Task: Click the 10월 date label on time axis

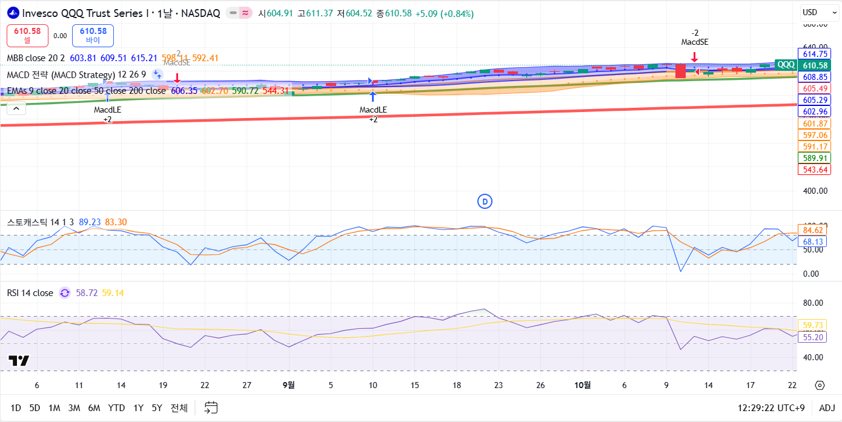Action: click(582, 385)
